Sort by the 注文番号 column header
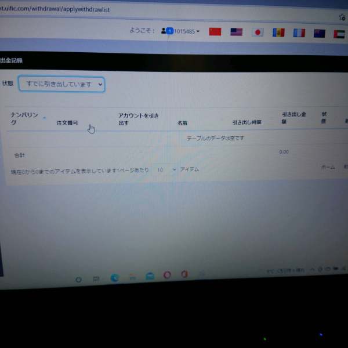348x348 pixels. pyautogui.click(x=67, y=123)
